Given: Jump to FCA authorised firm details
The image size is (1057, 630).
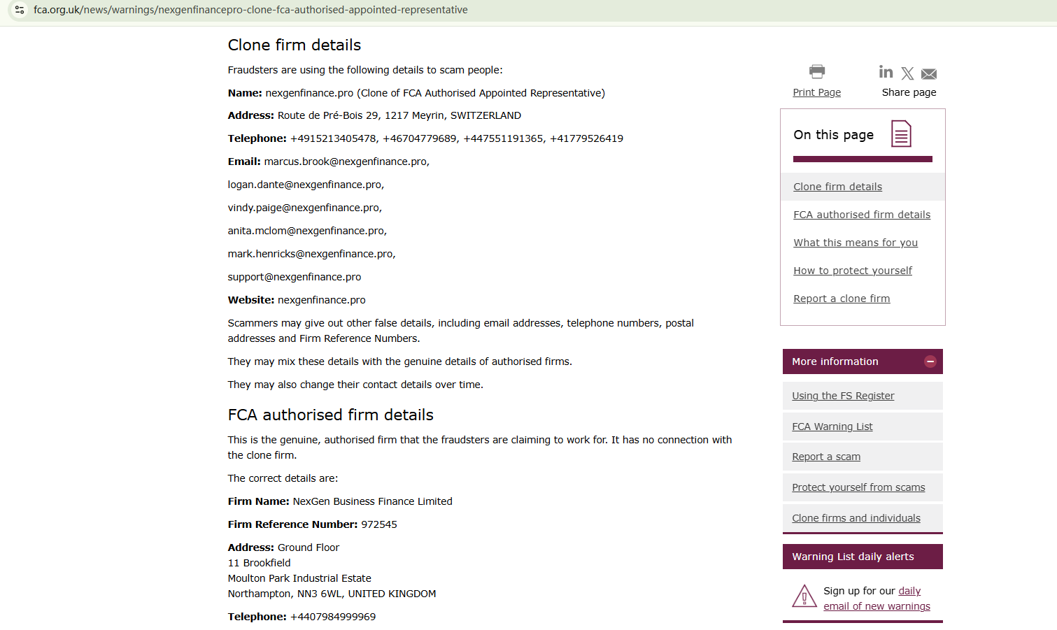Looking at the screenshot, I should (862, 215).
